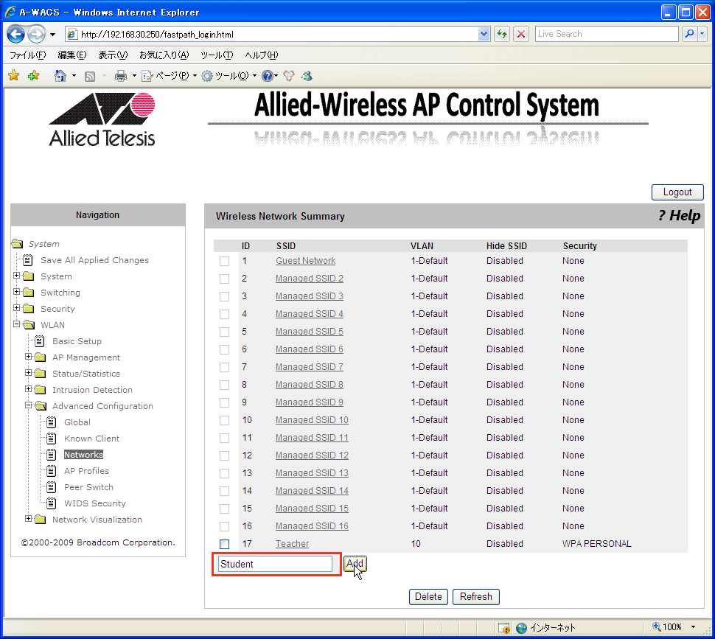Go back with the browser Back arrow
715x639 pixels.
[x=16, y=34]
